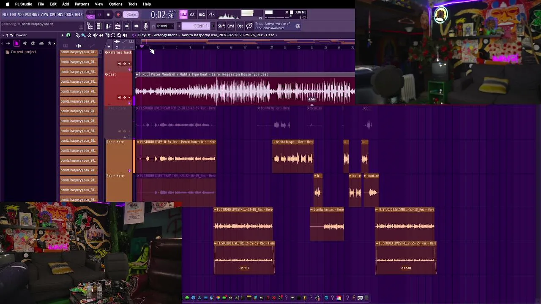Open browser options arrow left of Browser title
This screenshot has height=304, width=541.
pos(3,35)
